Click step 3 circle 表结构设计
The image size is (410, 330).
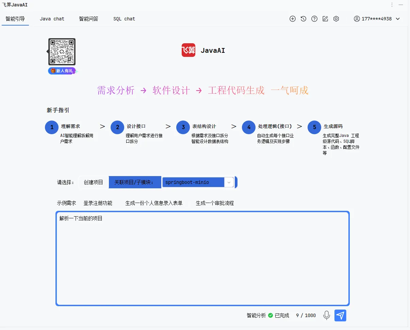tap(183, 127)
